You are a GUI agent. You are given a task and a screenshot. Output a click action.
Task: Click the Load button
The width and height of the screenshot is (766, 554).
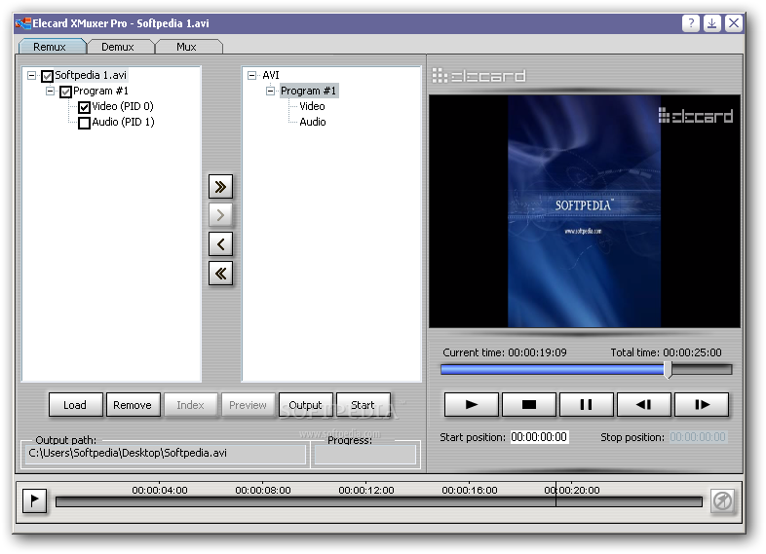(75, 405)
